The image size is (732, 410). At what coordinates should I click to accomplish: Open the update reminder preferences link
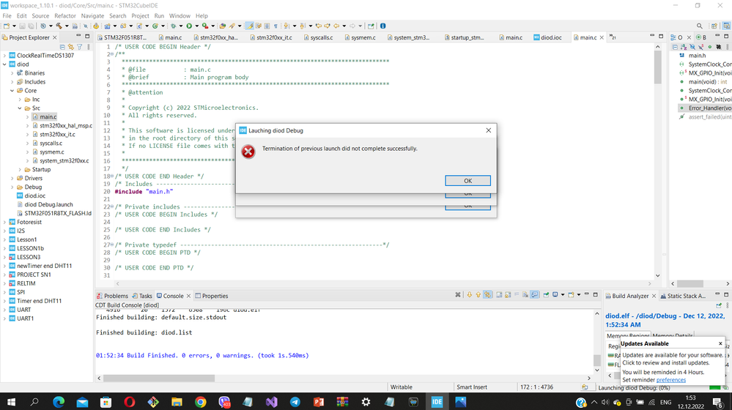[x=671, y=380]
